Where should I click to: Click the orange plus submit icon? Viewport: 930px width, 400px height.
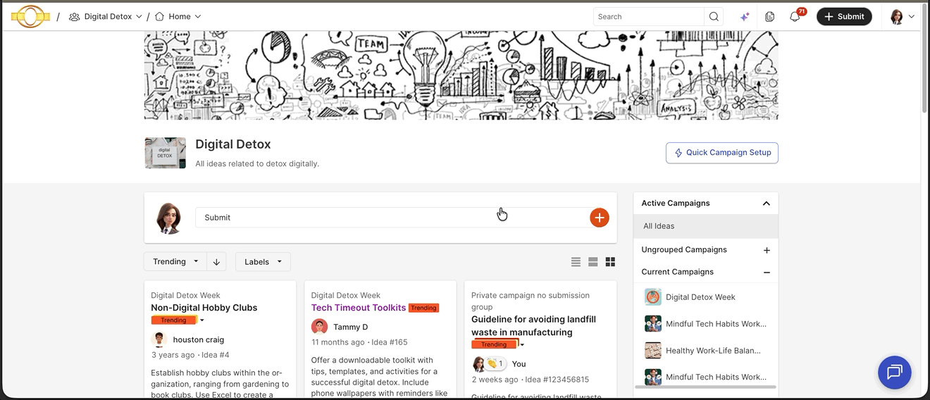click(600, 218)
